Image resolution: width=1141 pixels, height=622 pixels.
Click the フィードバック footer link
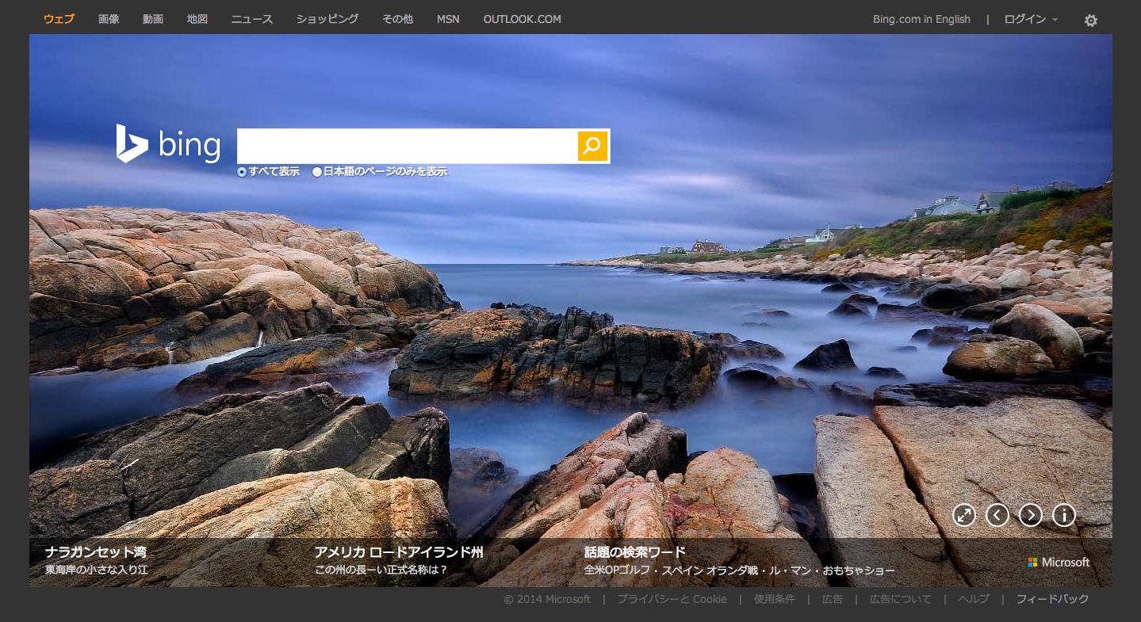point(1052,599)
